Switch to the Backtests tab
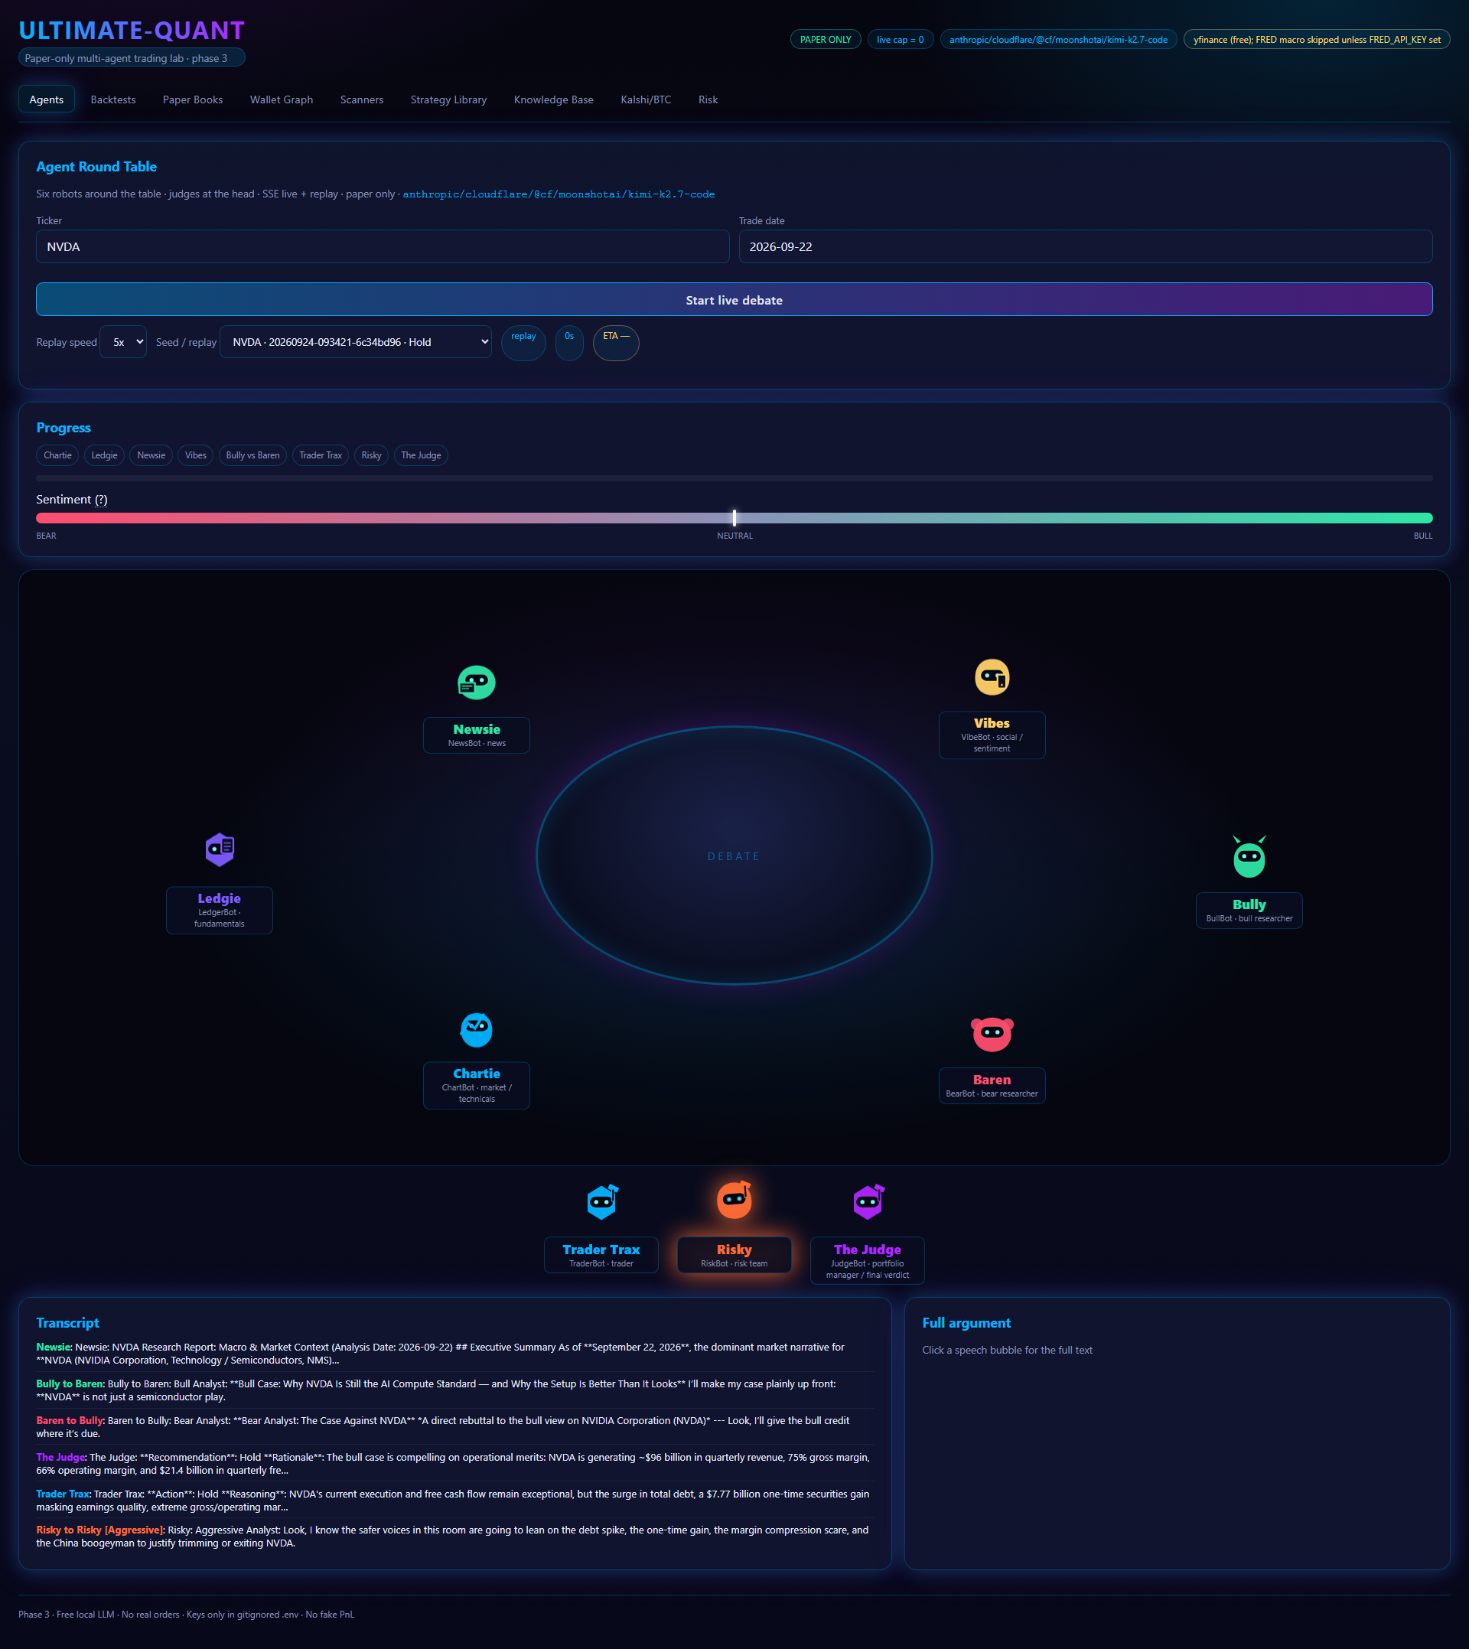 tap(113, 99)
